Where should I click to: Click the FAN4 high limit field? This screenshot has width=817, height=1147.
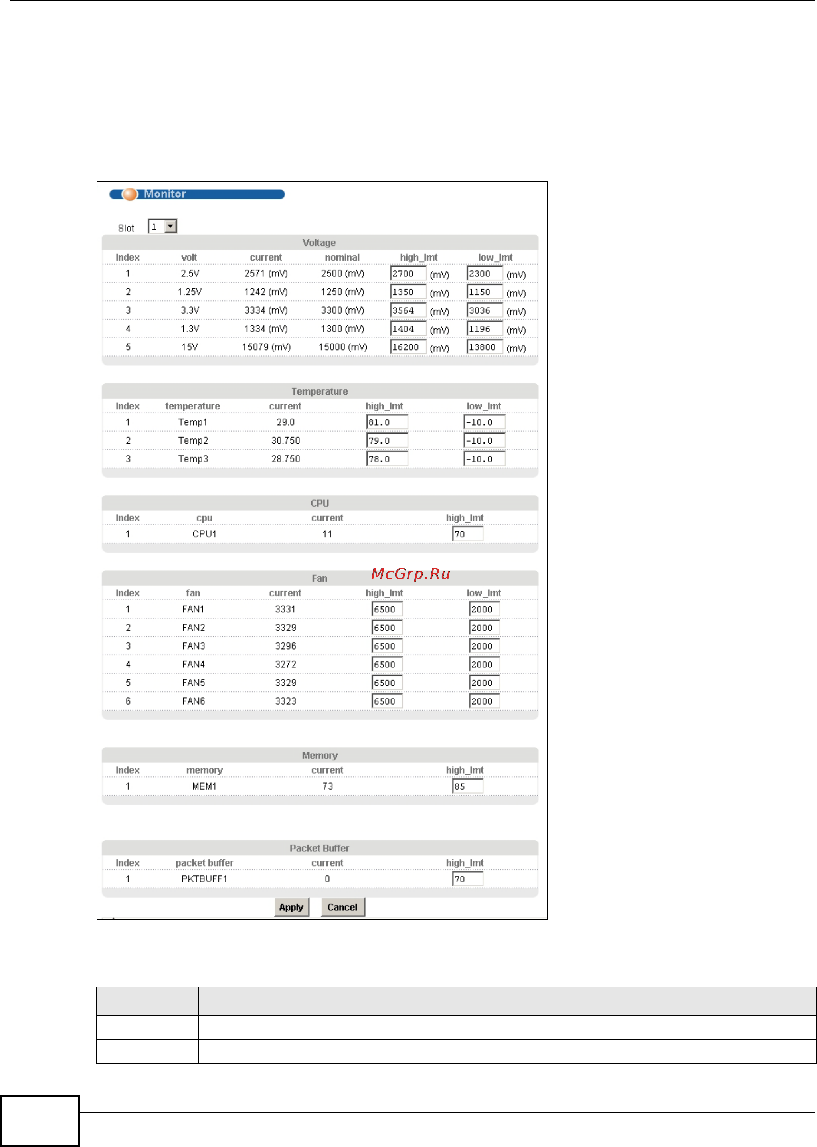click(x=387, y=665)
